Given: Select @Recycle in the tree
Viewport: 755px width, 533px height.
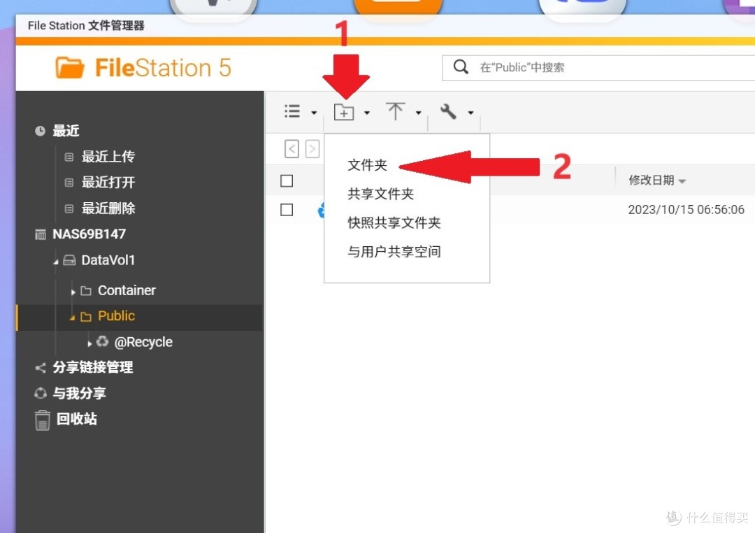Looking at the screenshot, I should (143, 342).
